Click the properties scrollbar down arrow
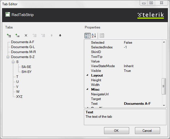This screenshot has height=139, width=170. 164,105
